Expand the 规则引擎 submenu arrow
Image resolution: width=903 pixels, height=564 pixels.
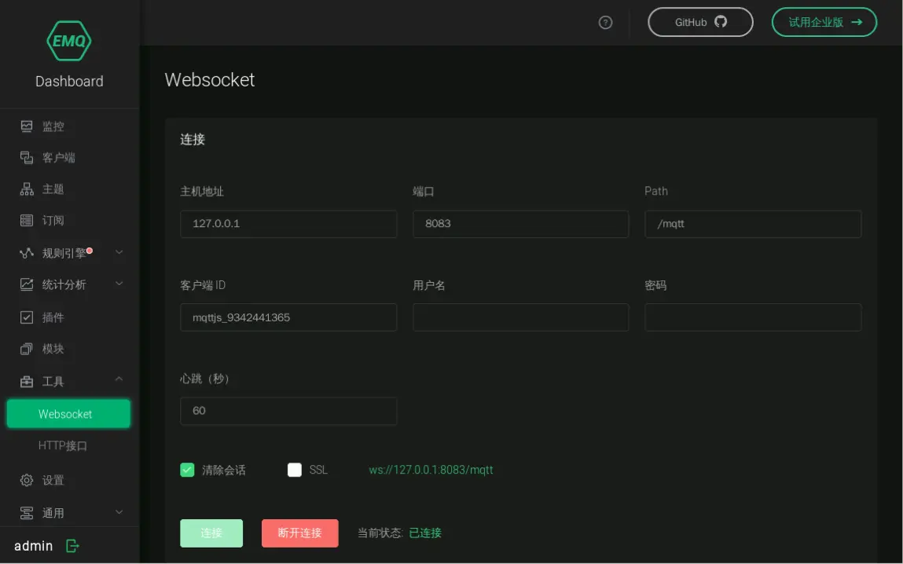click(x=119, y=252)
